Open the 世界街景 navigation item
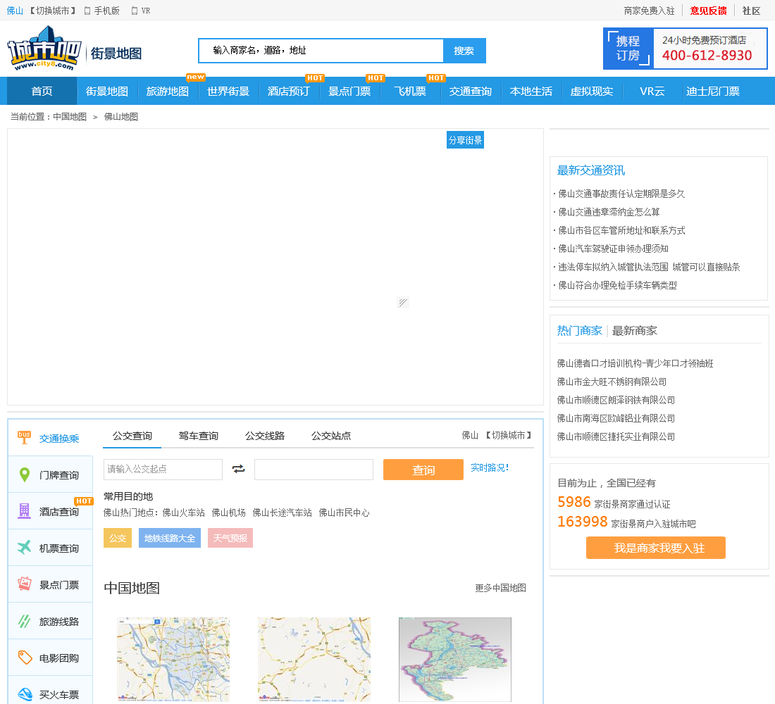This screenshot has height=704, width=775. (x=228, y=91)
